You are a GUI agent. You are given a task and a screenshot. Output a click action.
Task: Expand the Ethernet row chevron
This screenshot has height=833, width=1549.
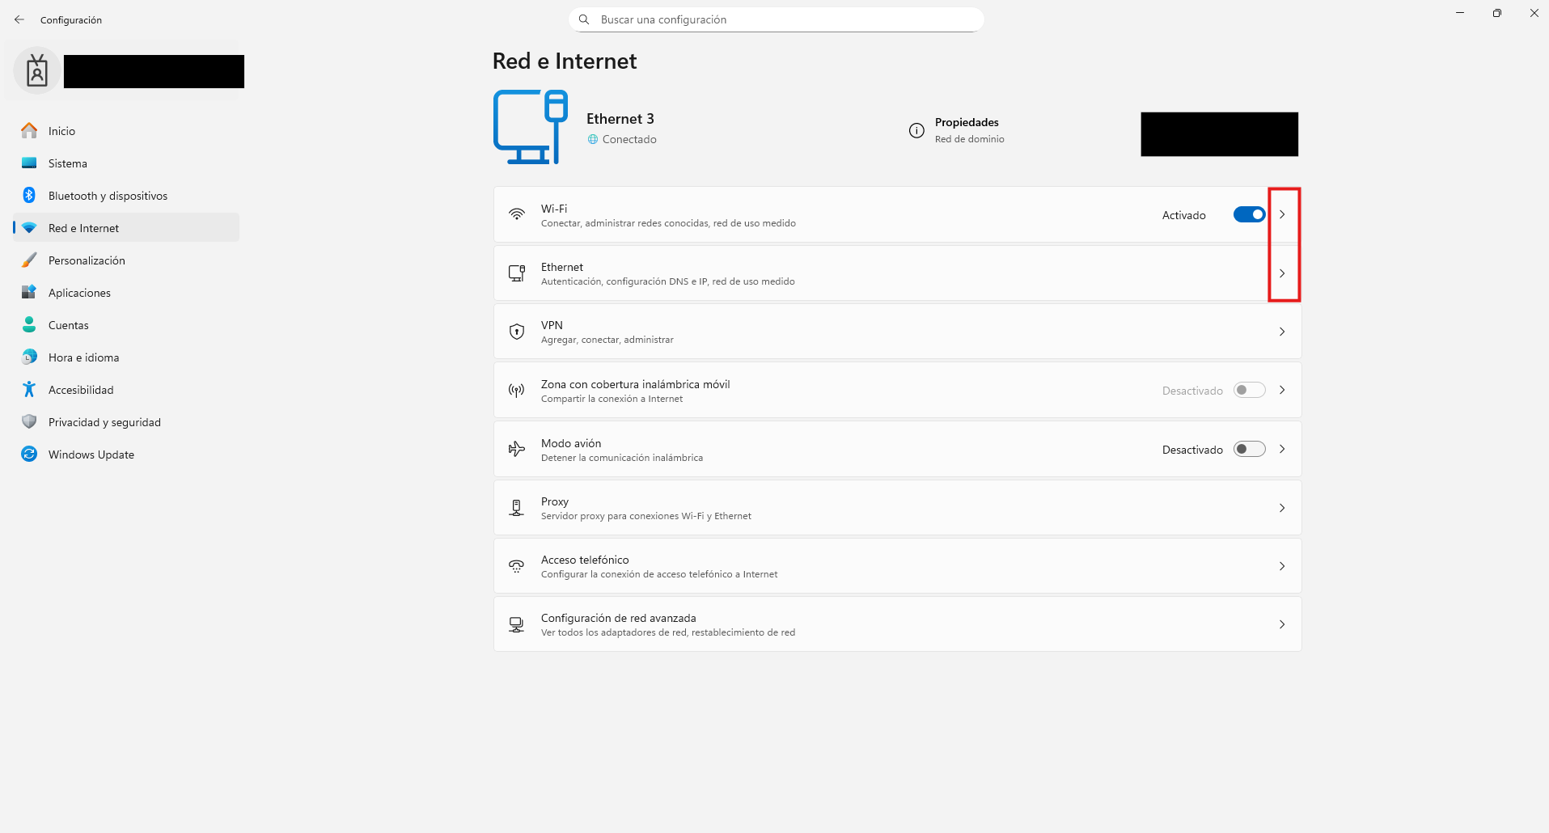1282,273
